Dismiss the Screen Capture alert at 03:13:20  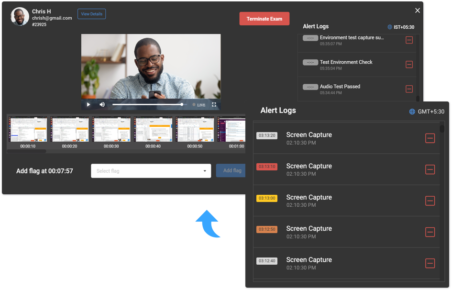point(430,138)
